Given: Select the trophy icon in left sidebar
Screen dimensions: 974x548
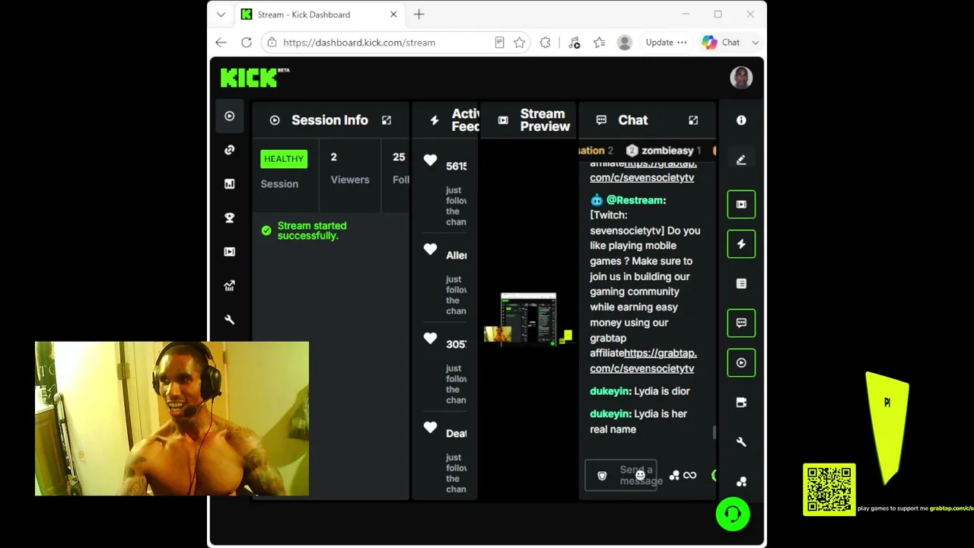Looking at the screenshot, I should coord(229,218).
